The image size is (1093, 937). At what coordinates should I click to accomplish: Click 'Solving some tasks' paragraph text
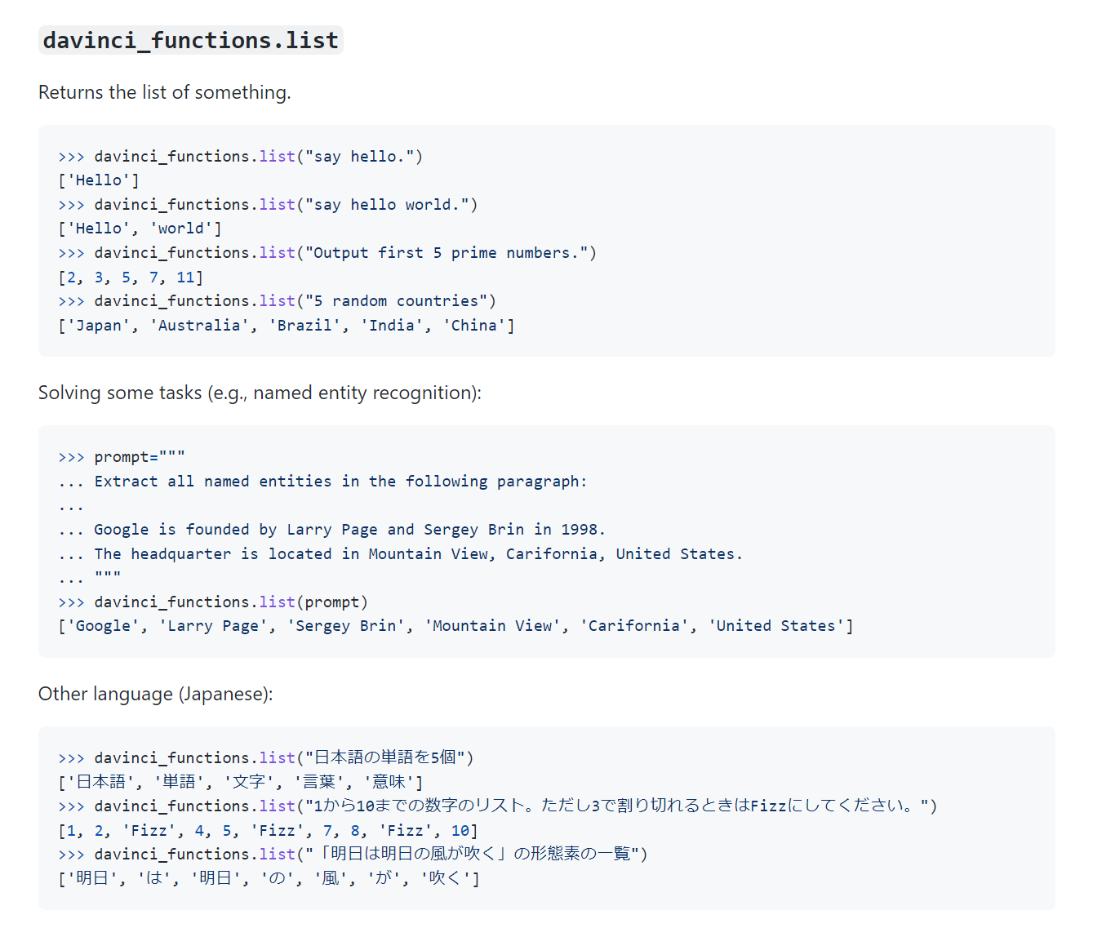pyautogui.click(x=260, y=393)
